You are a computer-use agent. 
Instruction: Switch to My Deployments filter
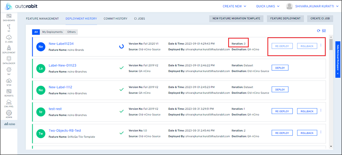(x=52, y=32)
